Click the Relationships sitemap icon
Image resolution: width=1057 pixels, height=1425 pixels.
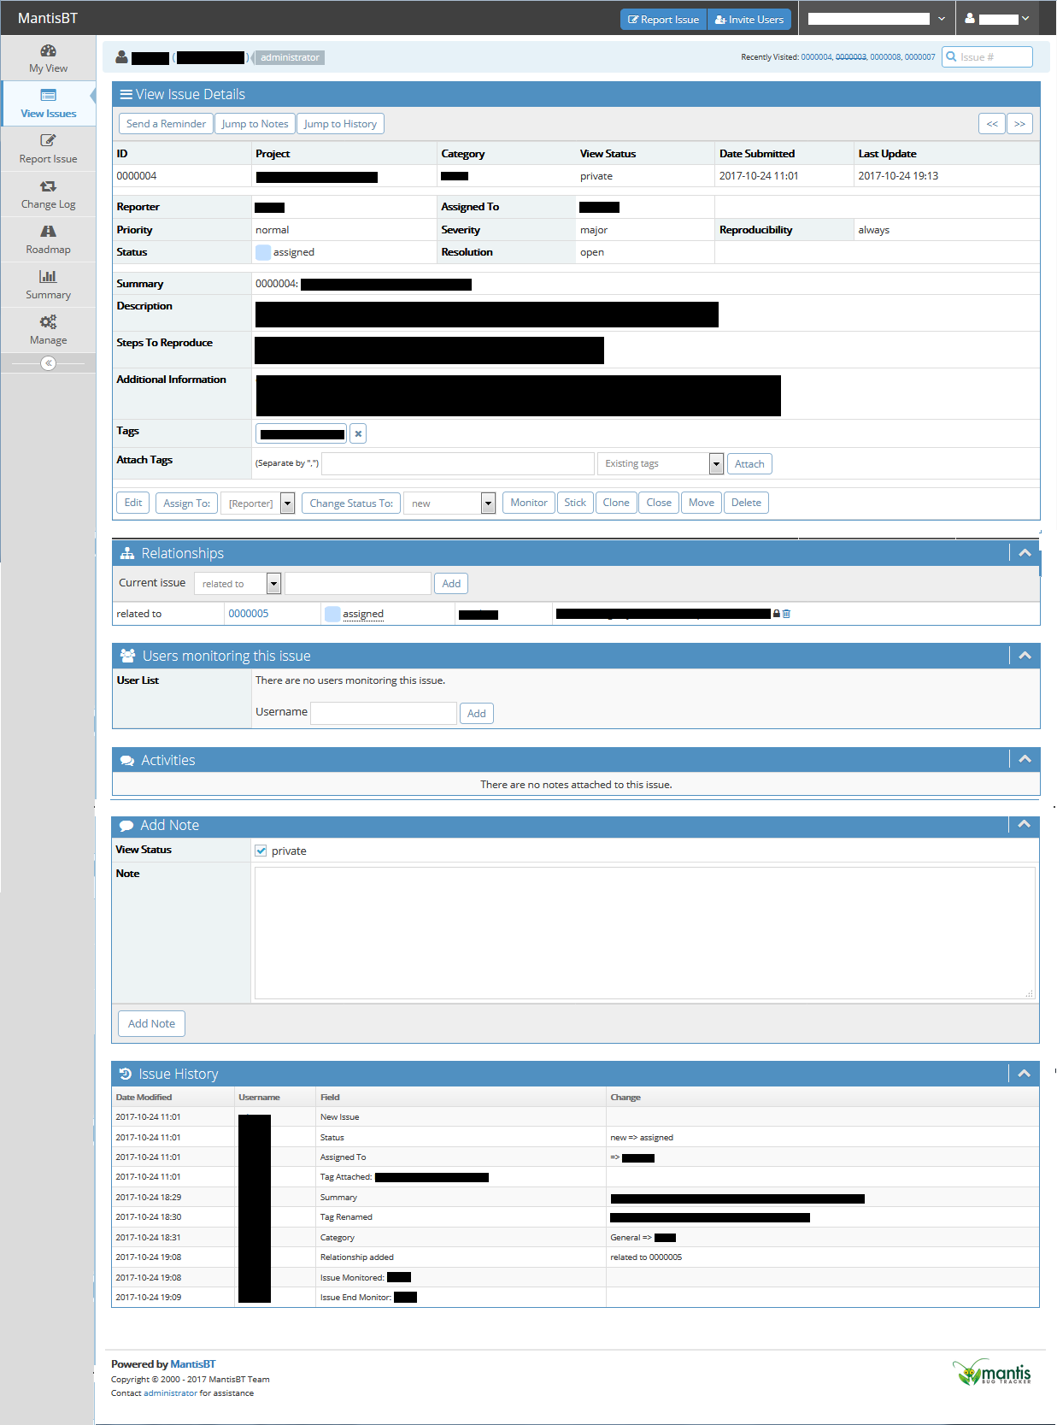(x=127, y=554)
